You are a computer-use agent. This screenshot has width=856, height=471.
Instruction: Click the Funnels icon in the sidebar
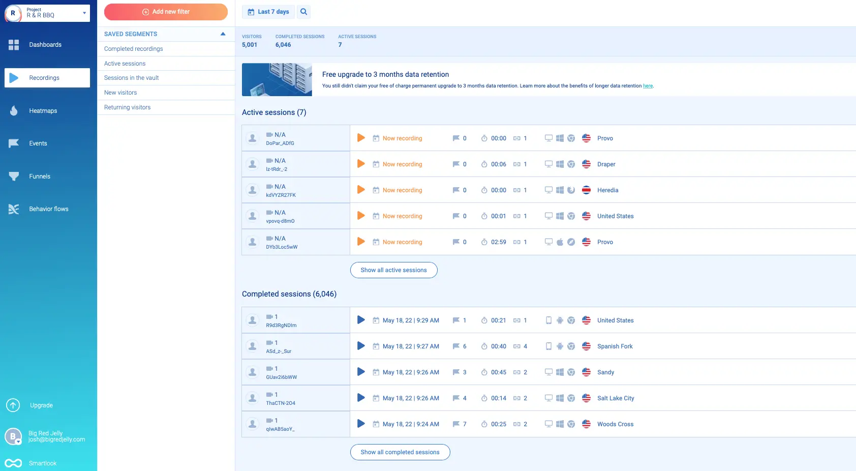[14, 176]
